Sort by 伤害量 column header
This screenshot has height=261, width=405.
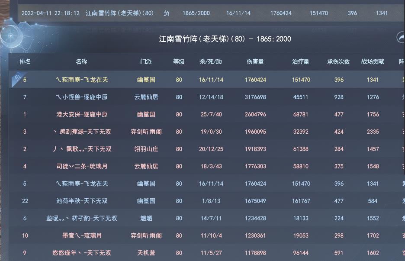click(x=255, y=61)
